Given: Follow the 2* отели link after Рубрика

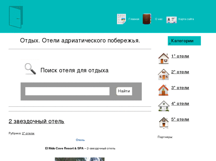Looking at the screenshot, I should coord(28,133).
